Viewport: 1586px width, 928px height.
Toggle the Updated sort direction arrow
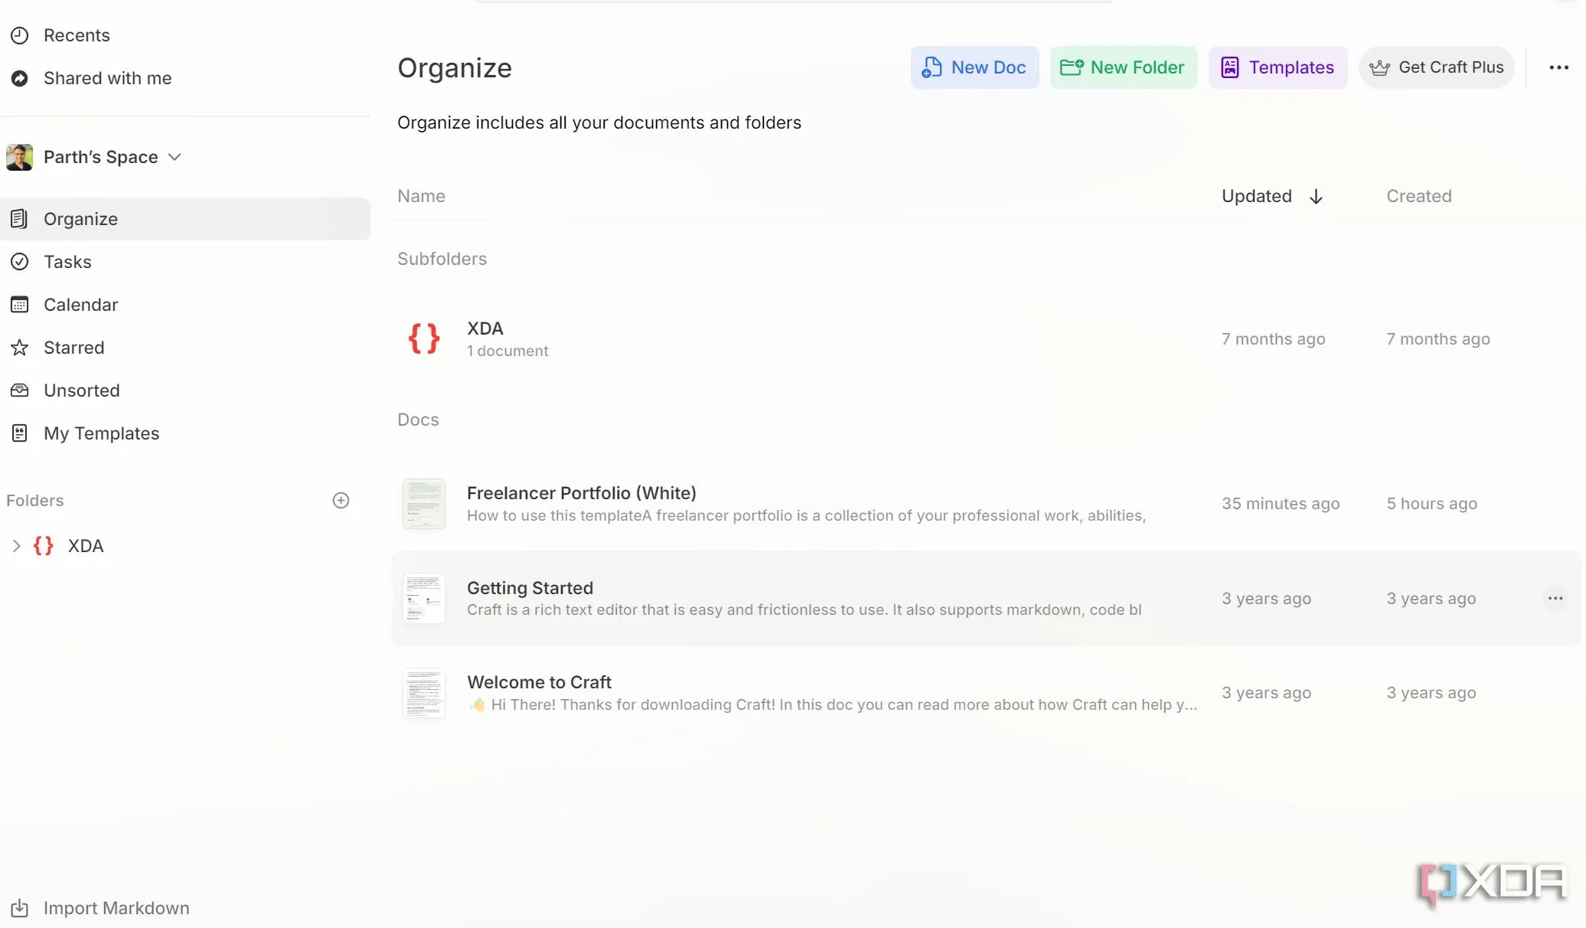pyautogui.click(x=1316, y=196)
